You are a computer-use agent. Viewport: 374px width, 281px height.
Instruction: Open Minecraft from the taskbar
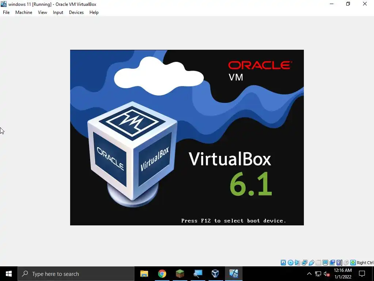click(180, 274)
